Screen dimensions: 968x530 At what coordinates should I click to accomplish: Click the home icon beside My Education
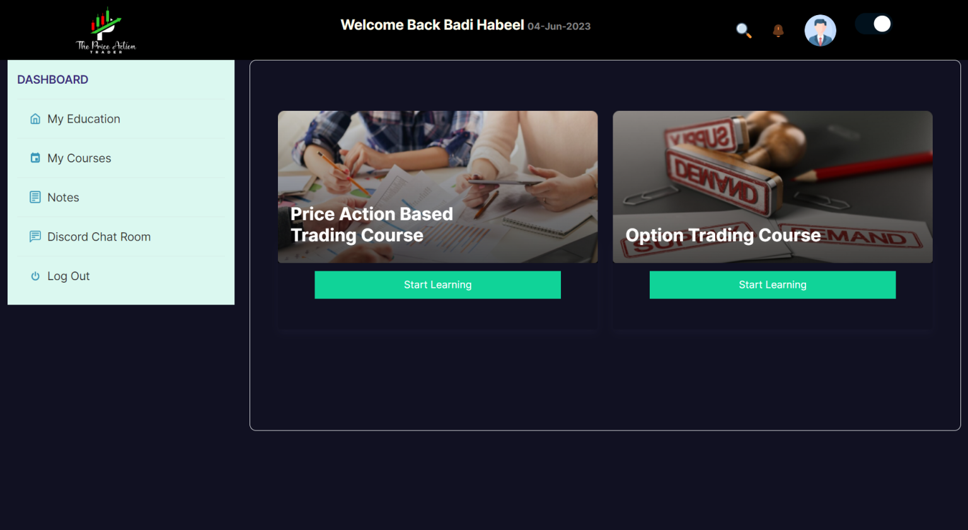click(x=35, y=119)
